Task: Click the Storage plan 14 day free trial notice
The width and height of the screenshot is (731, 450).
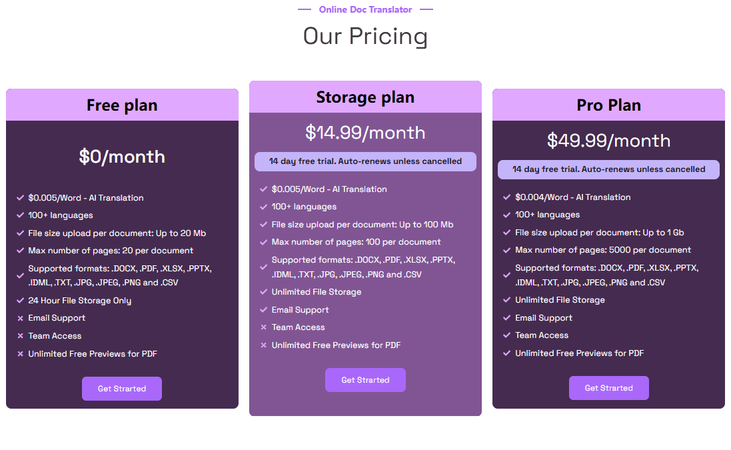Action: pos(365,161)
